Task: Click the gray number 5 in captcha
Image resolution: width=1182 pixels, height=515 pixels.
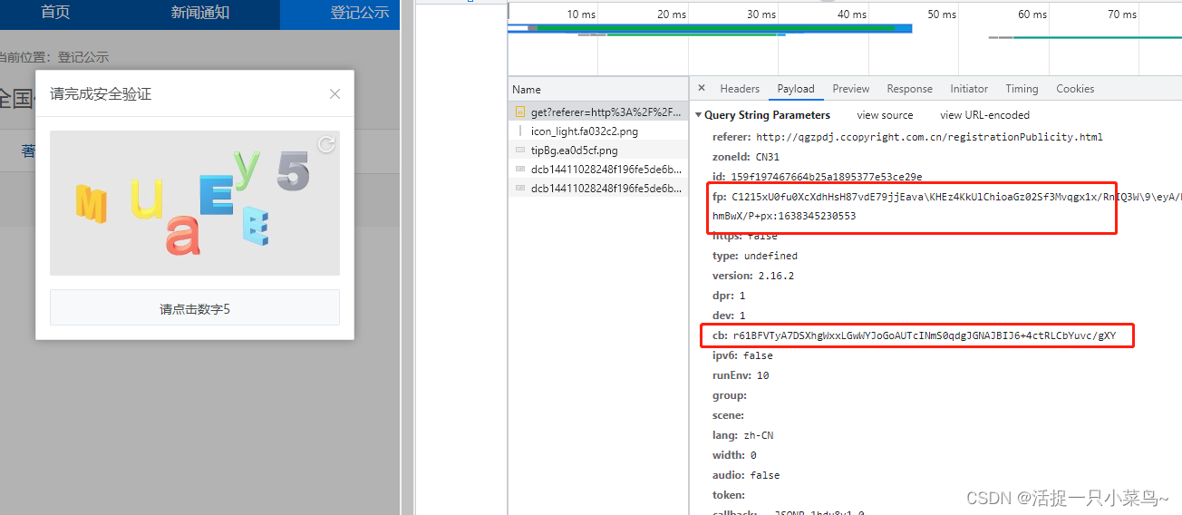Action: 293,171
